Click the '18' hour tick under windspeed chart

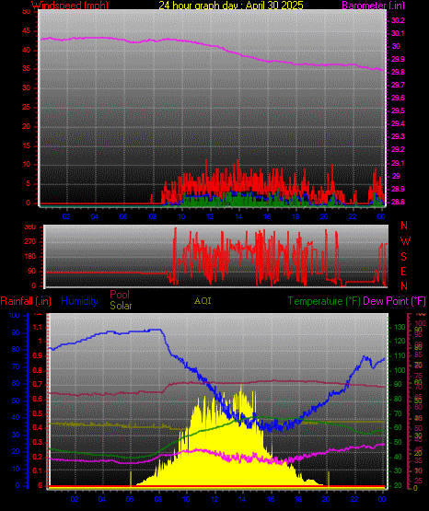click(x=296, y=216)
